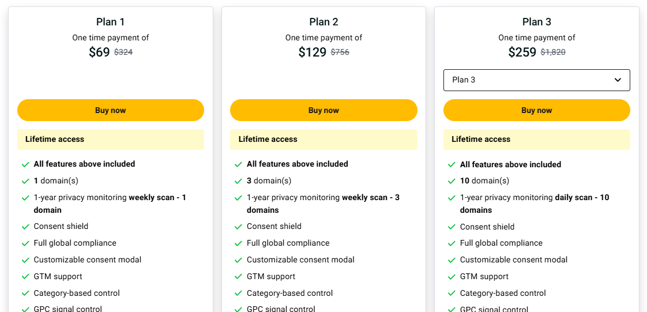Click checkmark next to Plan 2 GTM support
647x312 pixels.
(x=238, y=277)
